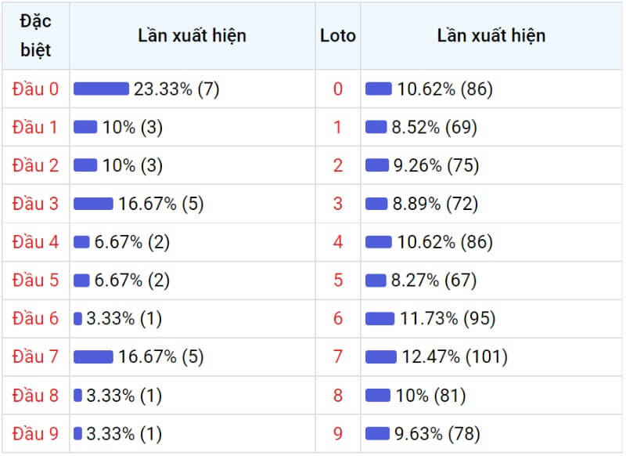Click the Loto 2 bar at 9.26%
The height and width of the screenshot is (456, 626).
(x=377, y=165)
